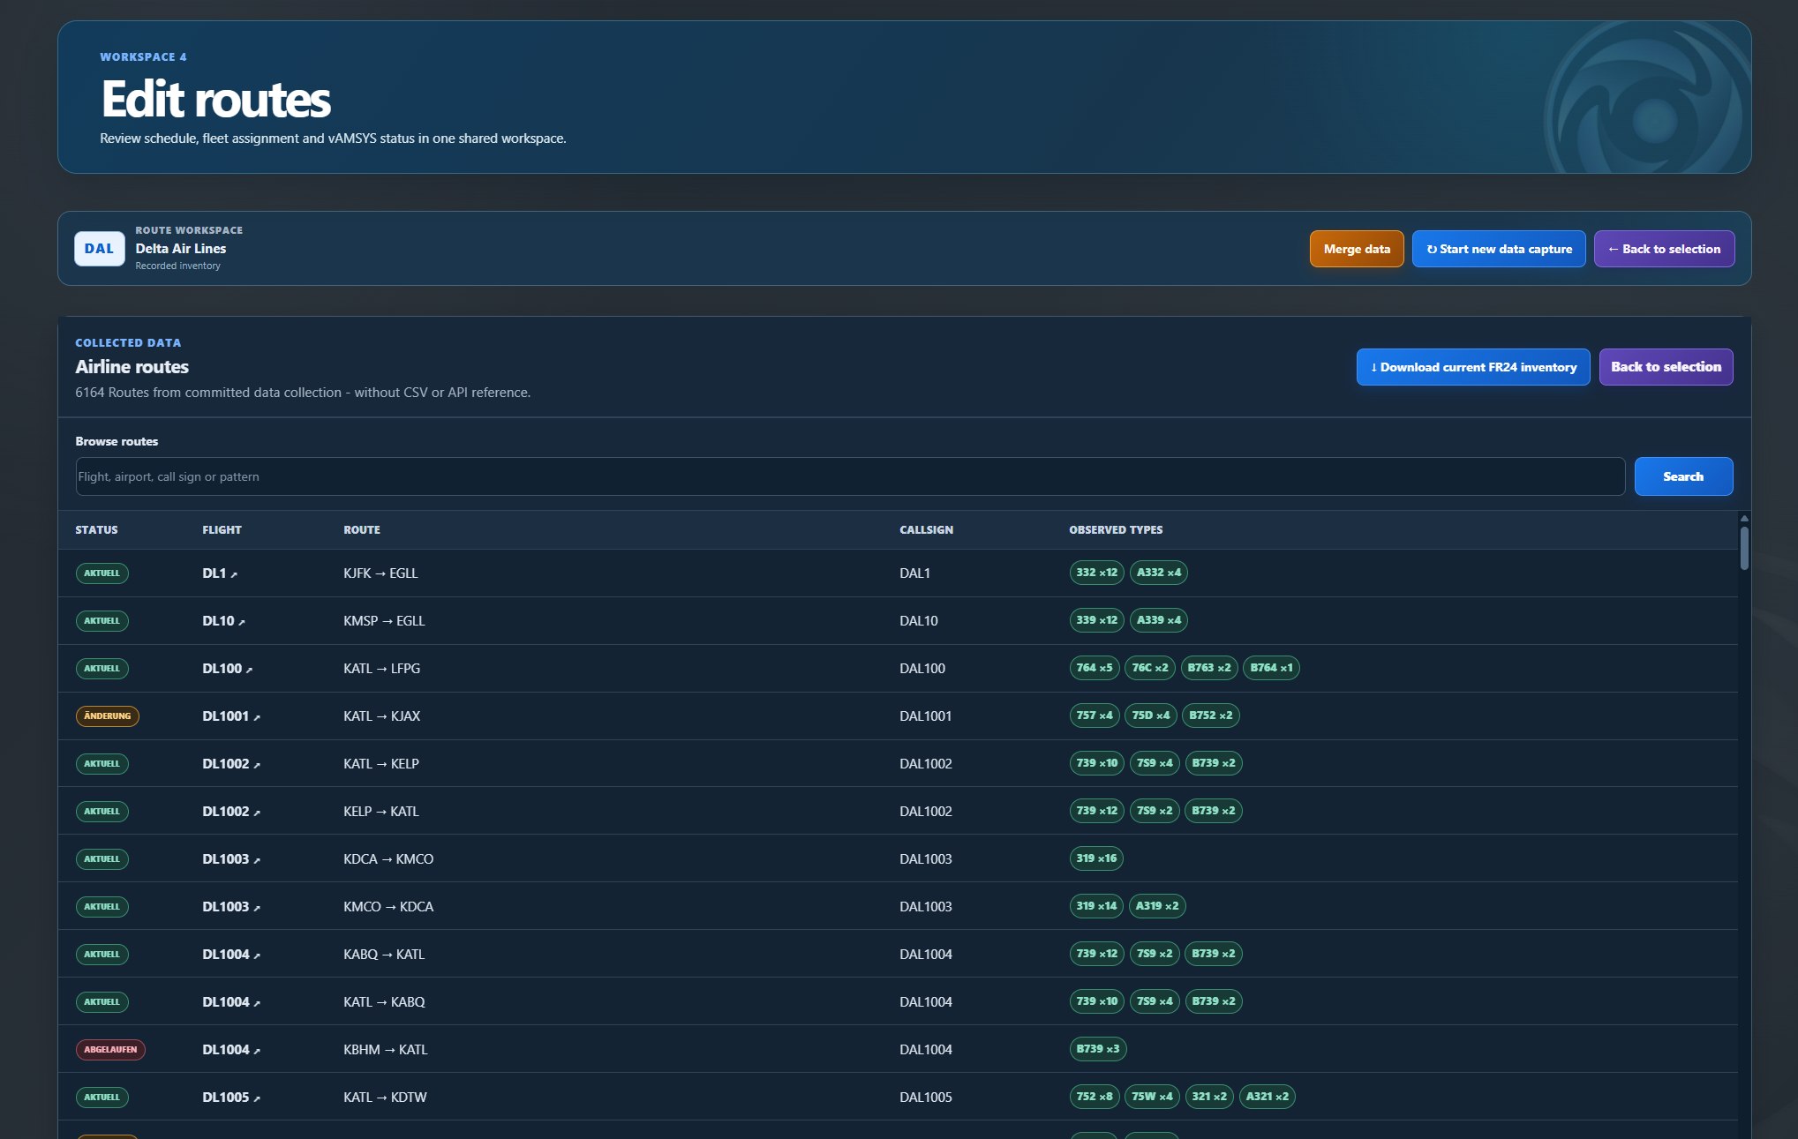Click the FLIGHT column header

point(222,530)
